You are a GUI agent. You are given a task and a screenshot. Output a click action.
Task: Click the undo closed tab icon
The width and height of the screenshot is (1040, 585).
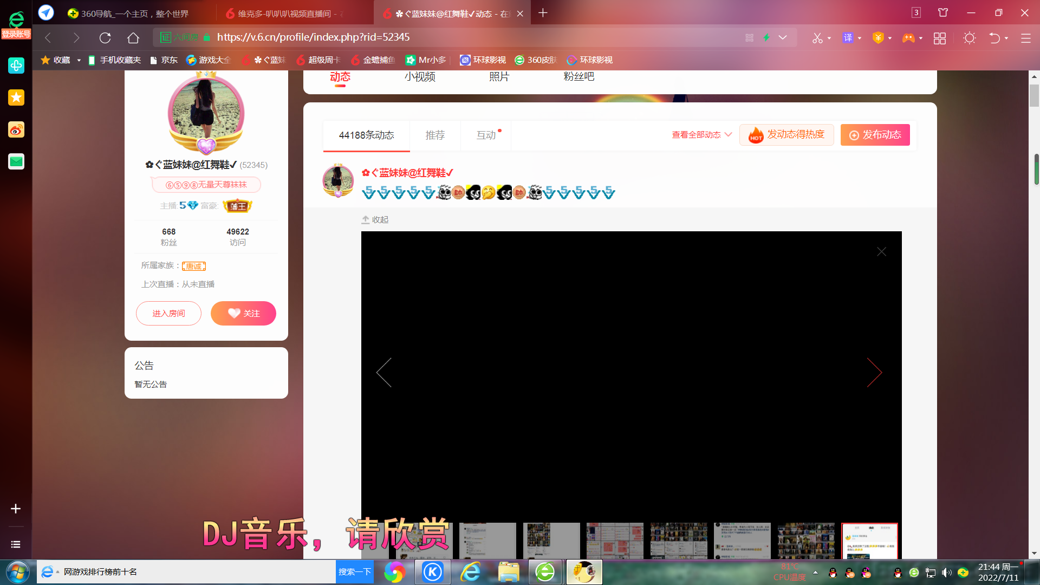pos(994,38)
